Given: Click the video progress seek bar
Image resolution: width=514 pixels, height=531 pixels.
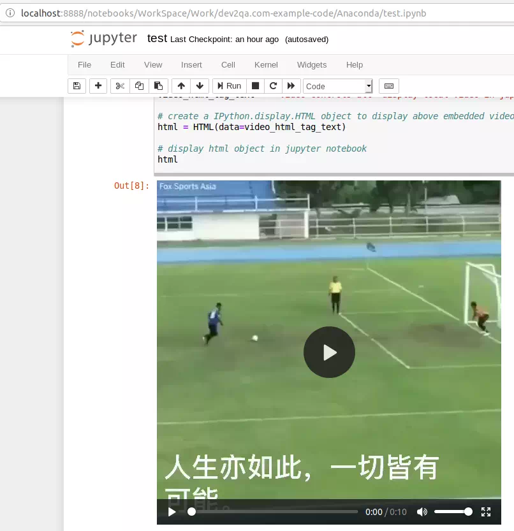Looking at the screenshot, I should point(273,512).
